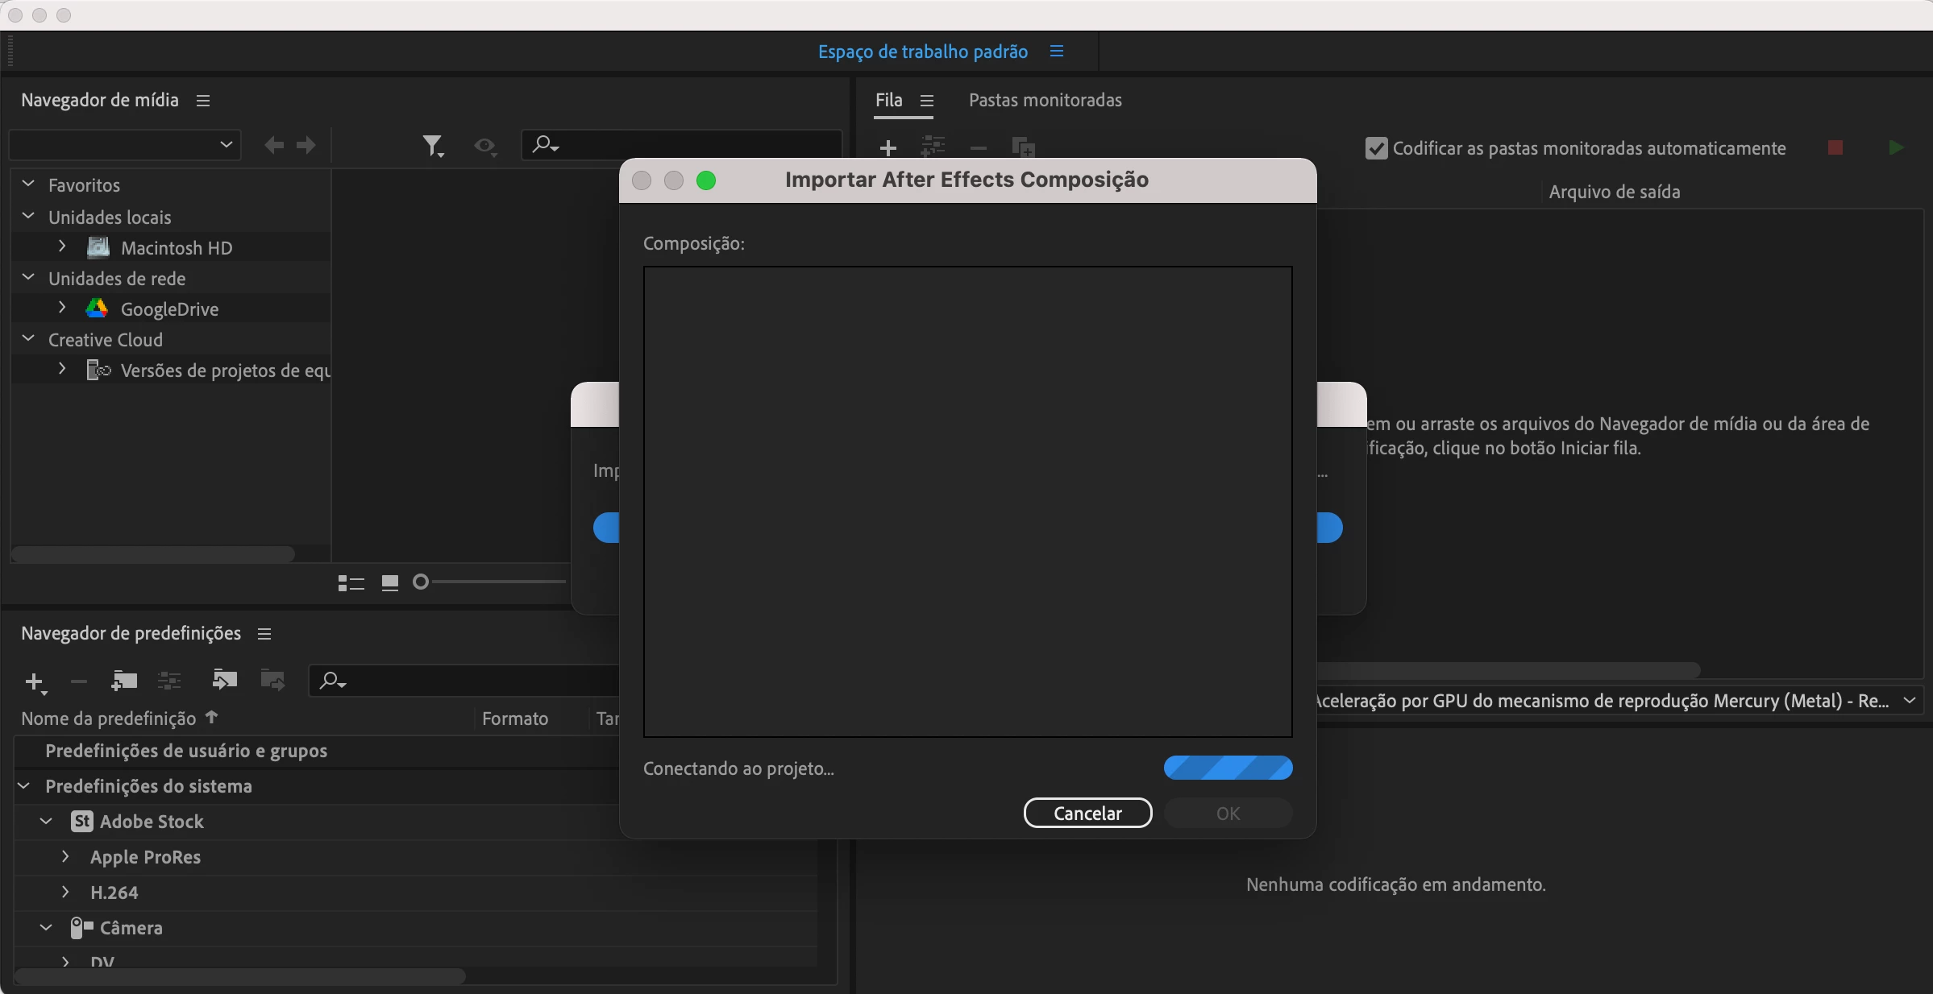The image size is (1933, 994).
Task: Click the create new preset plus icon
Action: pyautogui.click(x=34, y=682)
